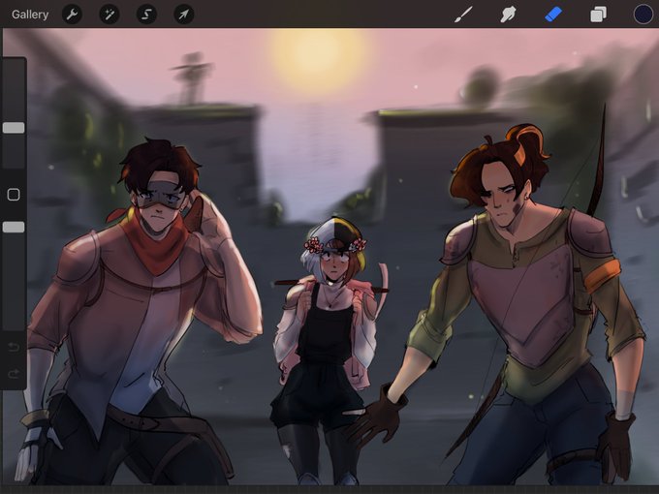Image resolution: width=659 pixels, height=494 pixels.
Task: Open the Adjustments magic wand menu
Action: pos(110,15)
